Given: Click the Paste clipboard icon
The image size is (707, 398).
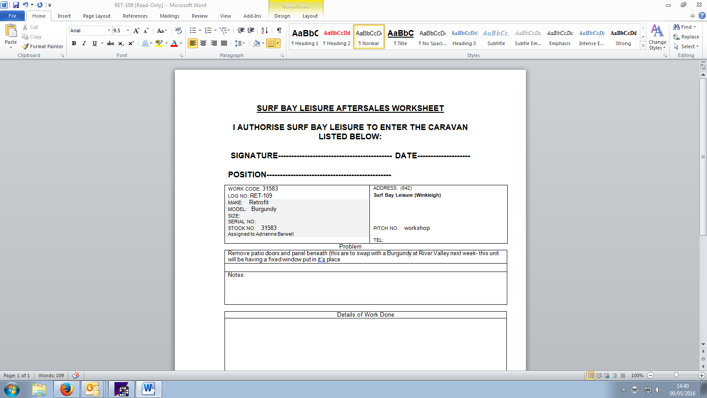Looking at the screenshot, I should click(11, 31).
